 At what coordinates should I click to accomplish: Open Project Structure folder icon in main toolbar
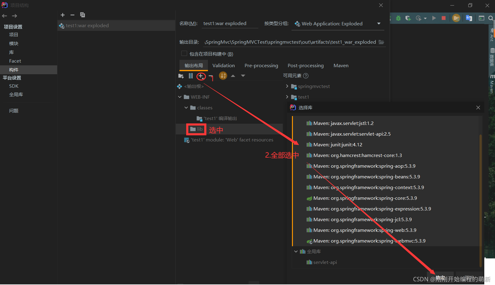tap(456, 18)
